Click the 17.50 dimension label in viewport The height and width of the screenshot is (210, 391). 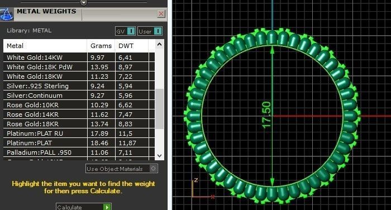(266, 115)
